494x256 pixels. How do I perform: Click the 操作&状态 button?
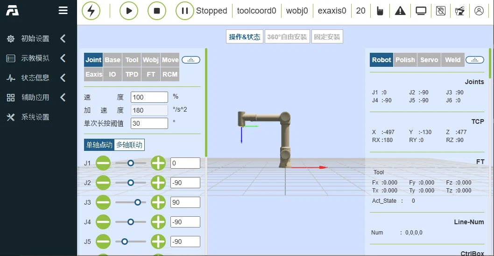245,37
